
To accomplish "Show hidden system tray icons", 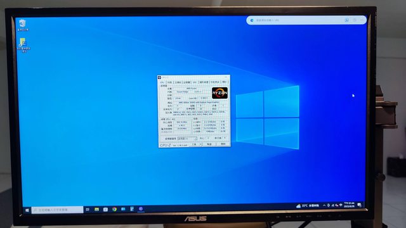I will pyautogui.click(x=324, y=205).
